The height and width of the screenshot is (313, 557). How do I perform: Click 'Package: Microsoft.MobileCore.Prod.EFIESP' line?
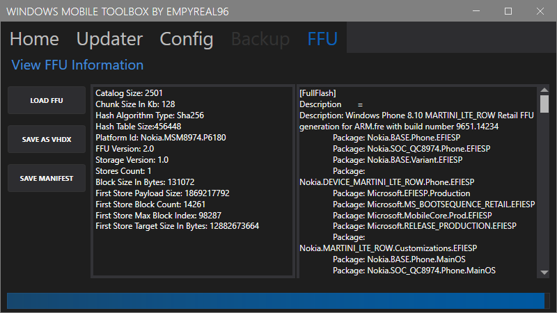pos(412,216)
